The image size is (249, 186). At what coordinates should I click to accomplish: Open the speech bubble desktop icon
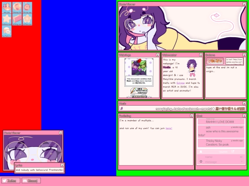(6, 32)
